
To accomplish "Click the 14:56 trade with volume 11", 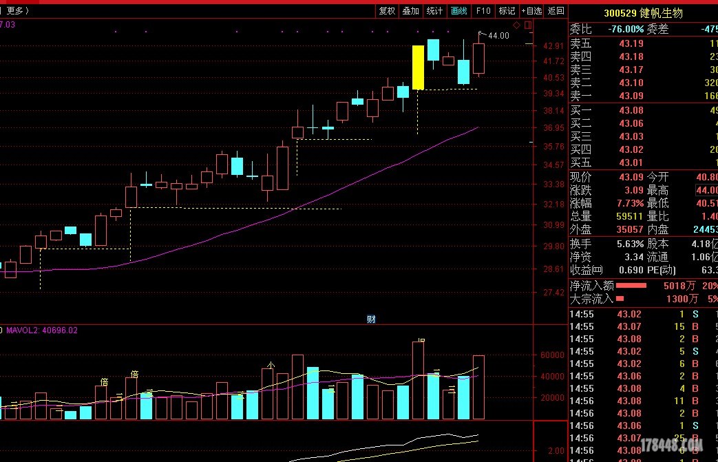I will [x=644, y=401].
